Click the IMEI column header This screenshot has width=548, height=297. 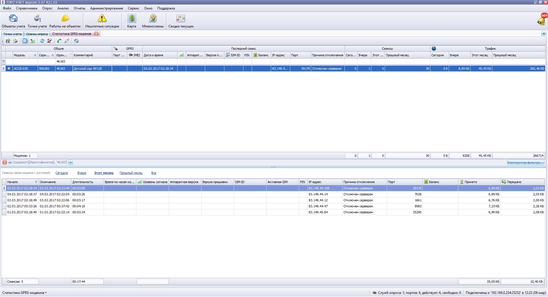pyautogui.click(x=135, y=55)
